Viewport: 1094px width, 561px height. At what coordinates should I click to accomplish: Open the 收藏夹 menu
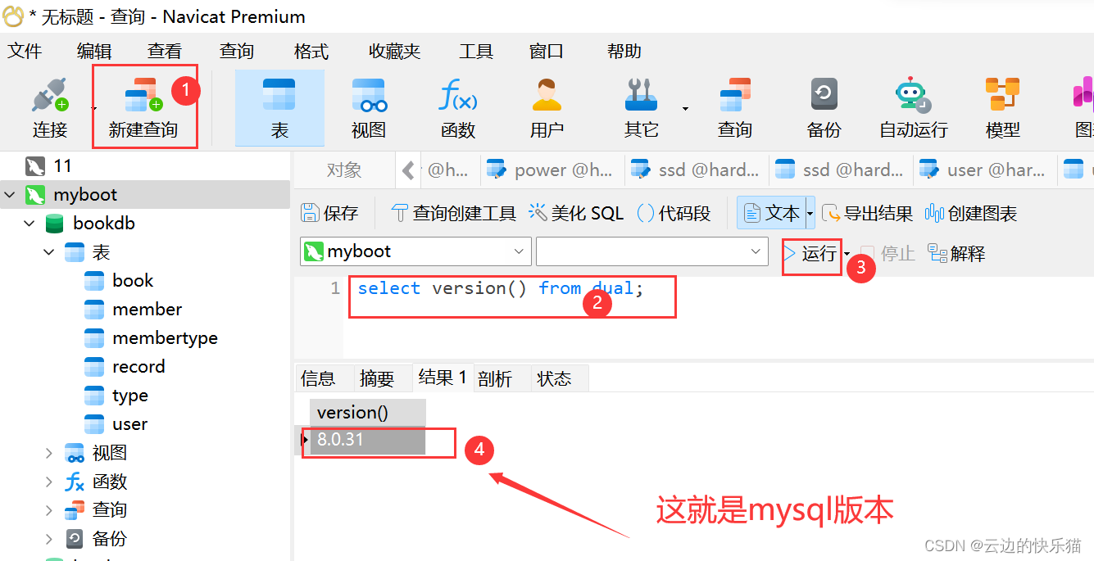[394, 52]
